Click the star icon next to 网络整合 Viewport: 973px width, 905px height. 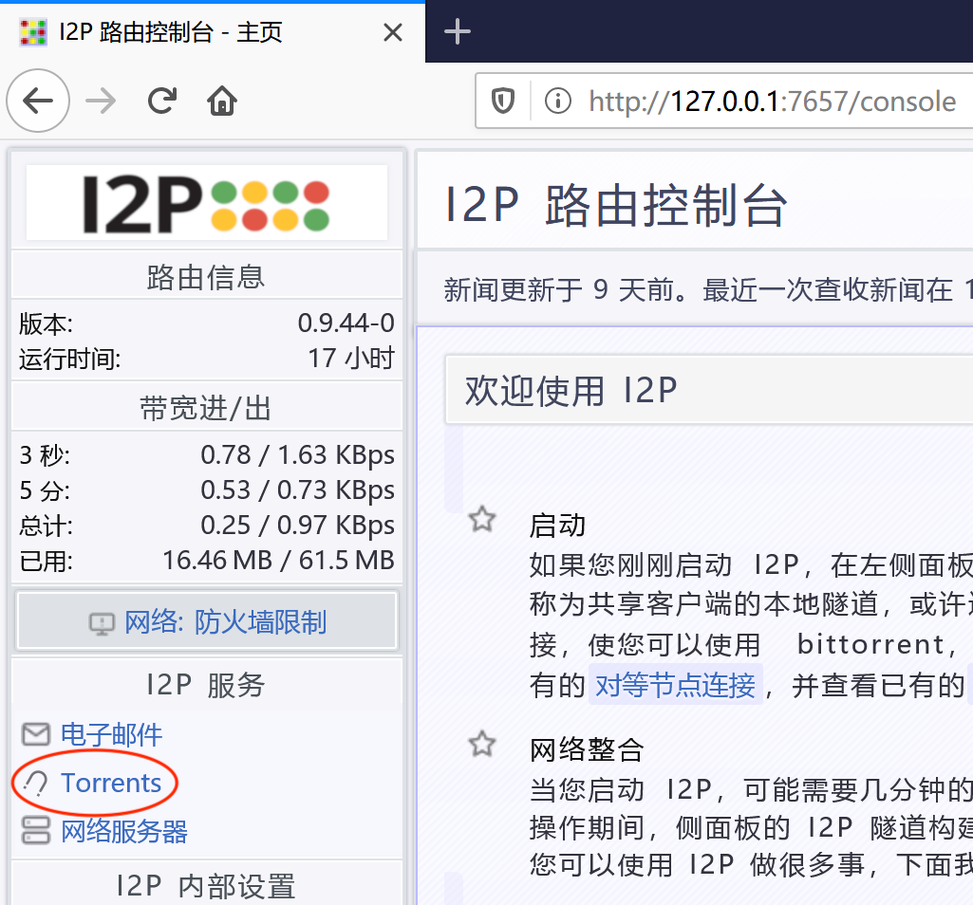(x=482, y=744)
